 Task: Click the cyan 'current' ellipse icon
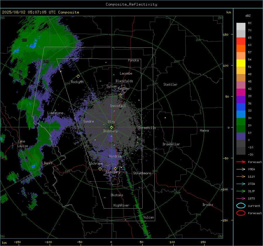pyautogui.click(x=241, y=206)
